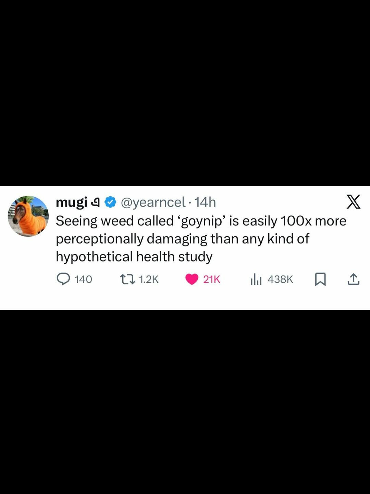This screenshot has width=370, height=494.
Task: Click the "hypothetical health study" line of the tweet
Action: tap(134, 257)
